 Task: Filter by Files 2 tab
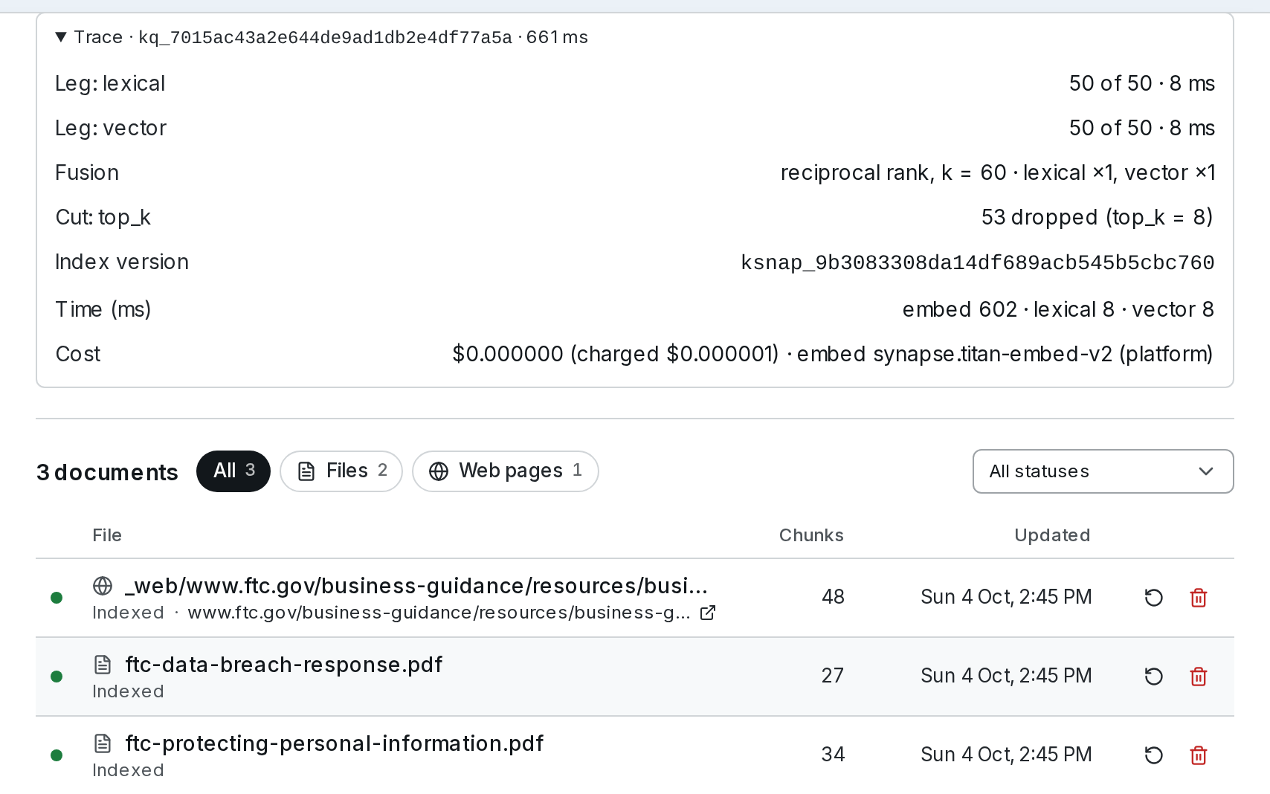coord(341,471)
